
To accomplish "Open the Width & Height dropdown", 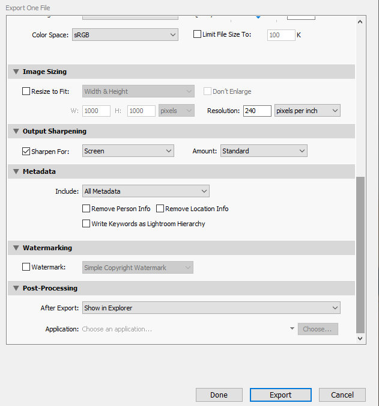I will [138, 91].
